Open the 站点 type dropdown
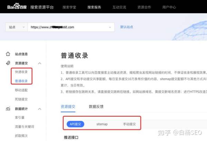The image size is (207, 141). [17, 27]
